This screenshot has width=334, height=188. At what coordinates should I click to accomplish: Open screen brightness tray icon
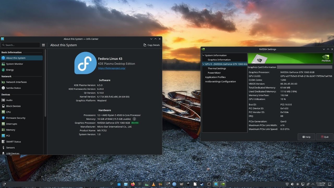click(297, 184)
